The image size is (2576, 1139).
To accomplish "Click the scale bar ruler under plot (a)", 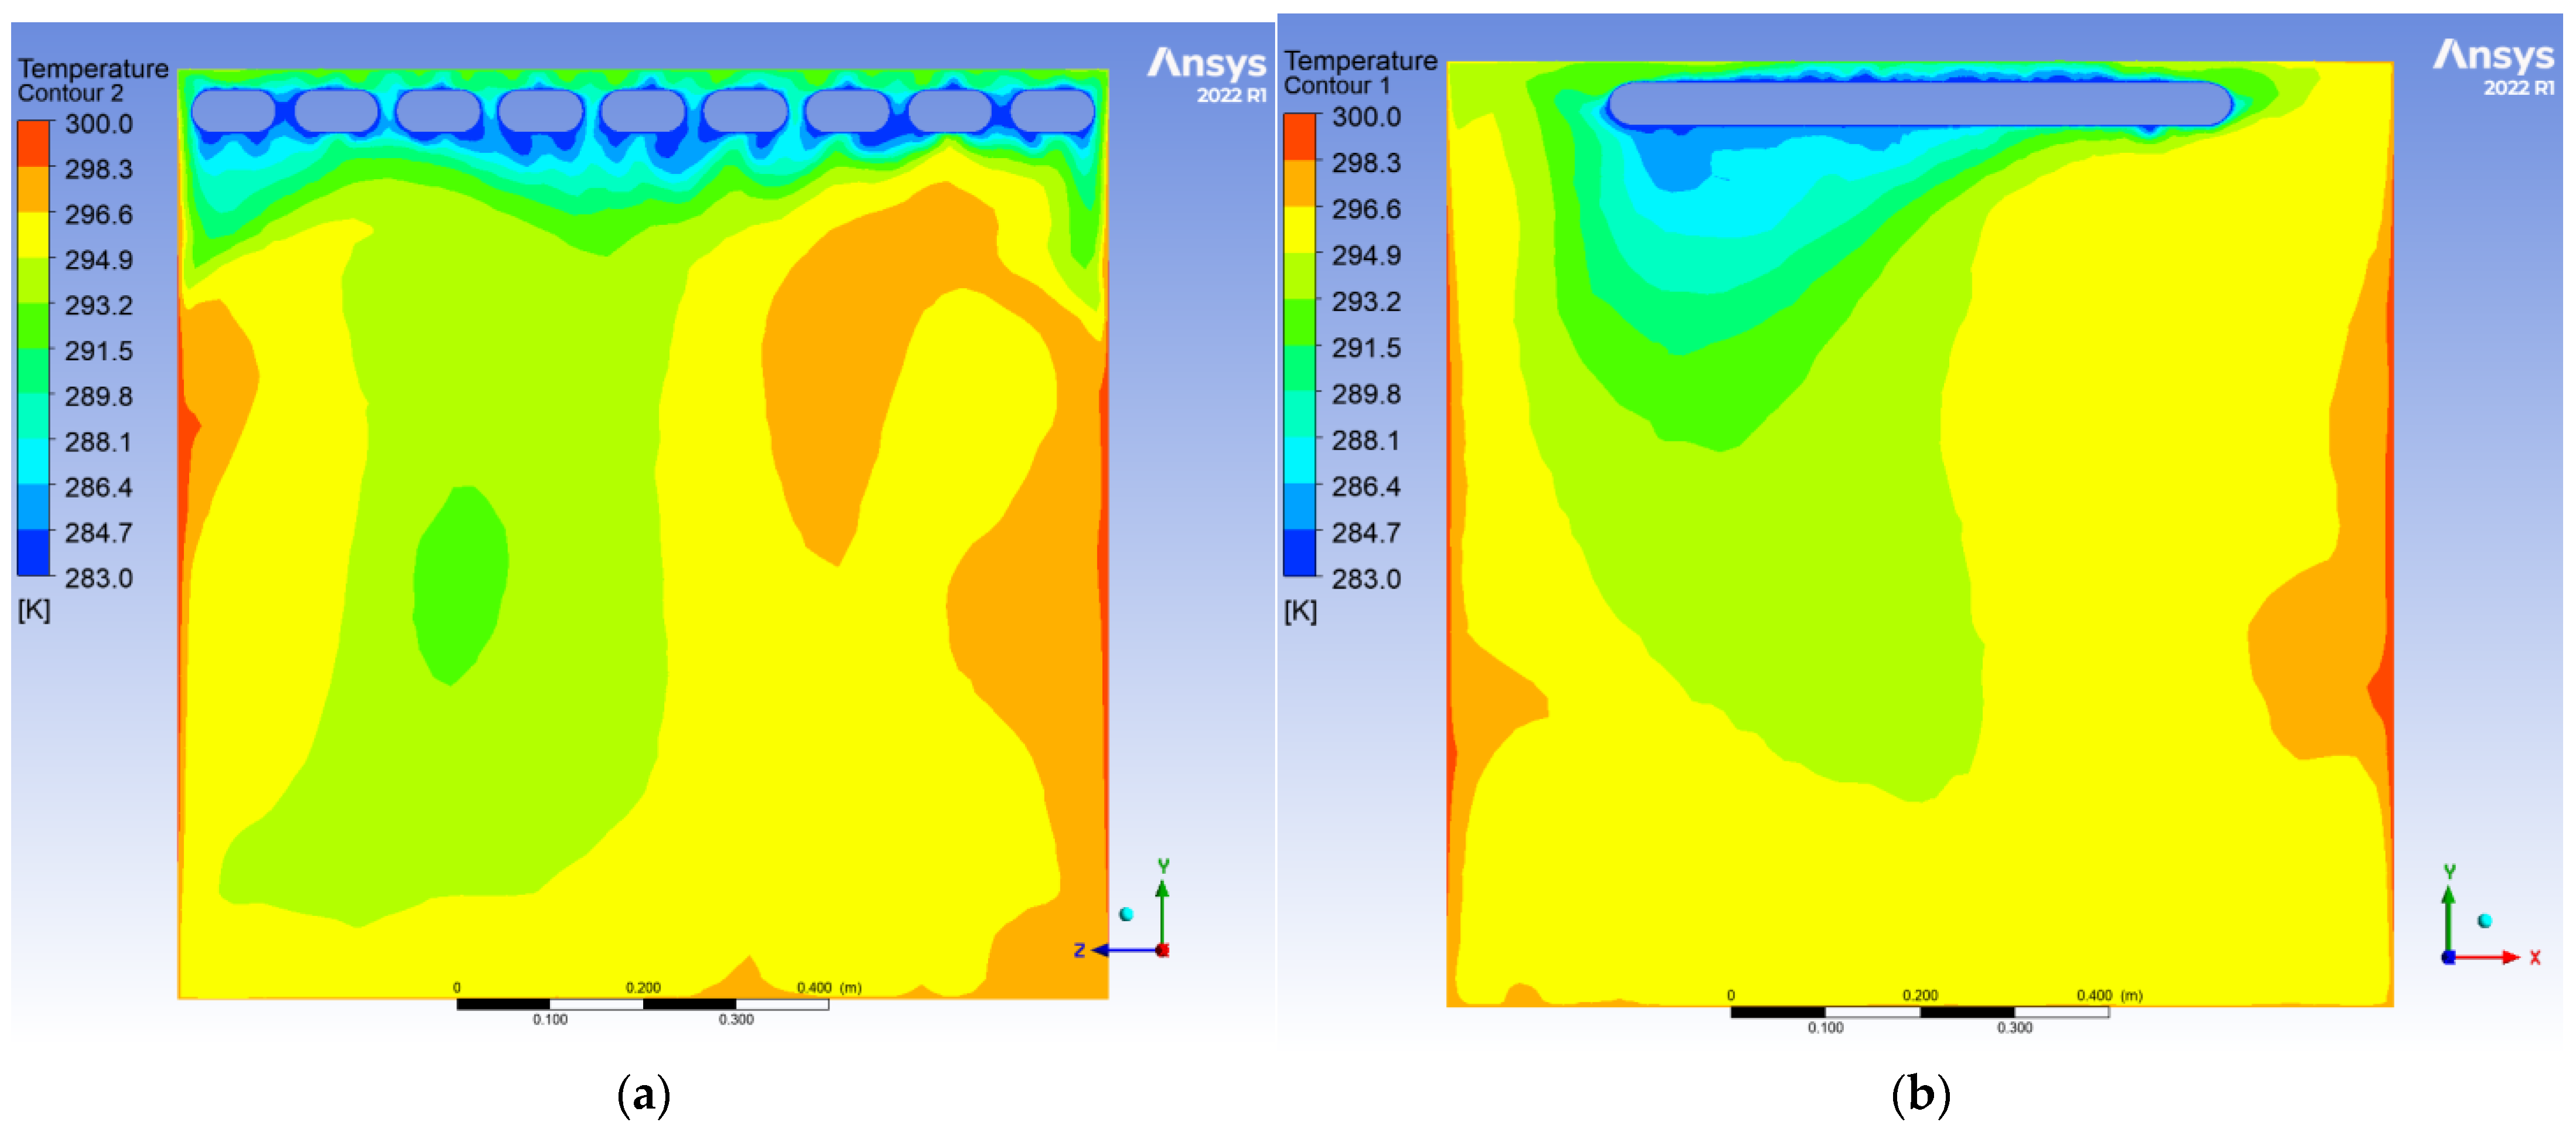I will [x=642, y=1004].
